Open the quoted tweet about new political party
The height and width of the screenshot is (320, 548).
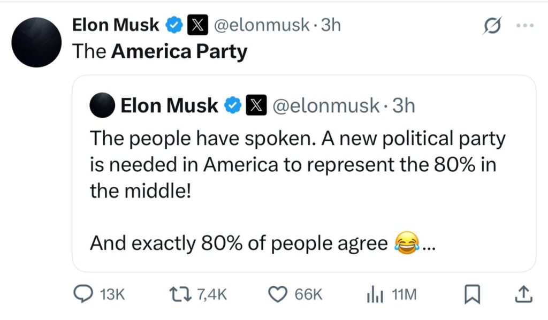(x=304, y=173)
